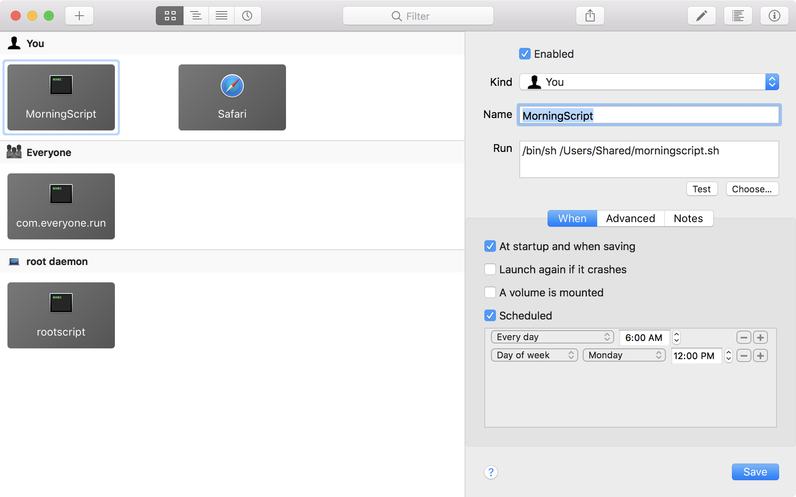Open the info inspector icon
The height and width of the screenshot is (497, 796).
(x=774, y=16)
